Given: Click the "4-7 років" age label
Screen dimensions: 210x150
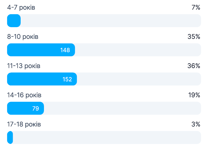Looking at the screenshot, I should point(21,8).
